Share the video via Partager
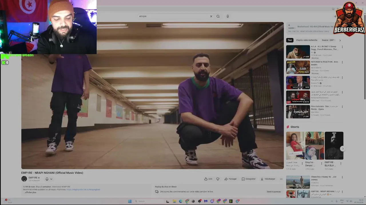The height and width of the screenshot is (205, 366). point(230,179)
